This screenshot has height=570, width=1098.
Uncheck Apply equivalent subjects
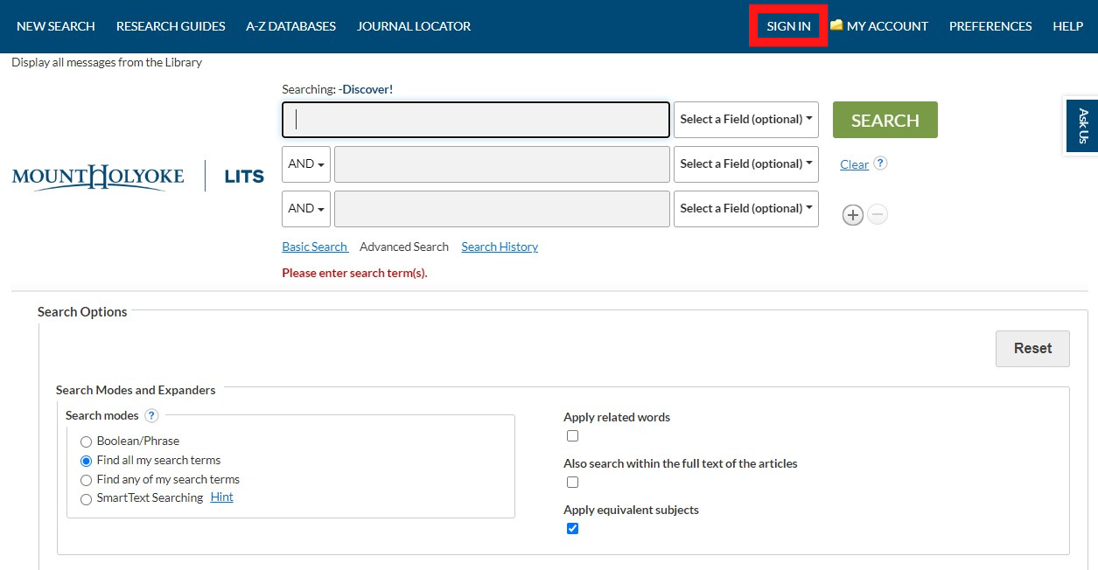[572, 528]
